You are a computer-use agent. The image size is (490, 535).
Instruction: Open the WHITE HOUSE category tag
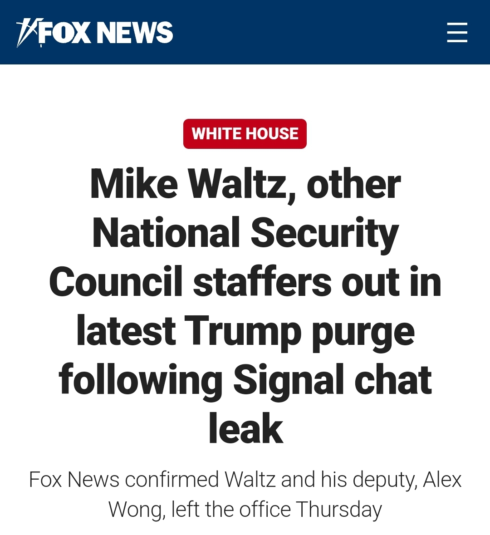[x=245, y=134]
